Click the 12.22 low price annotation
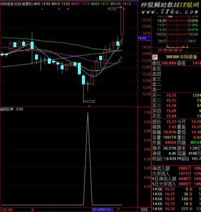The height and width of the screenshot is (212, 201). (x=90, y=101)
